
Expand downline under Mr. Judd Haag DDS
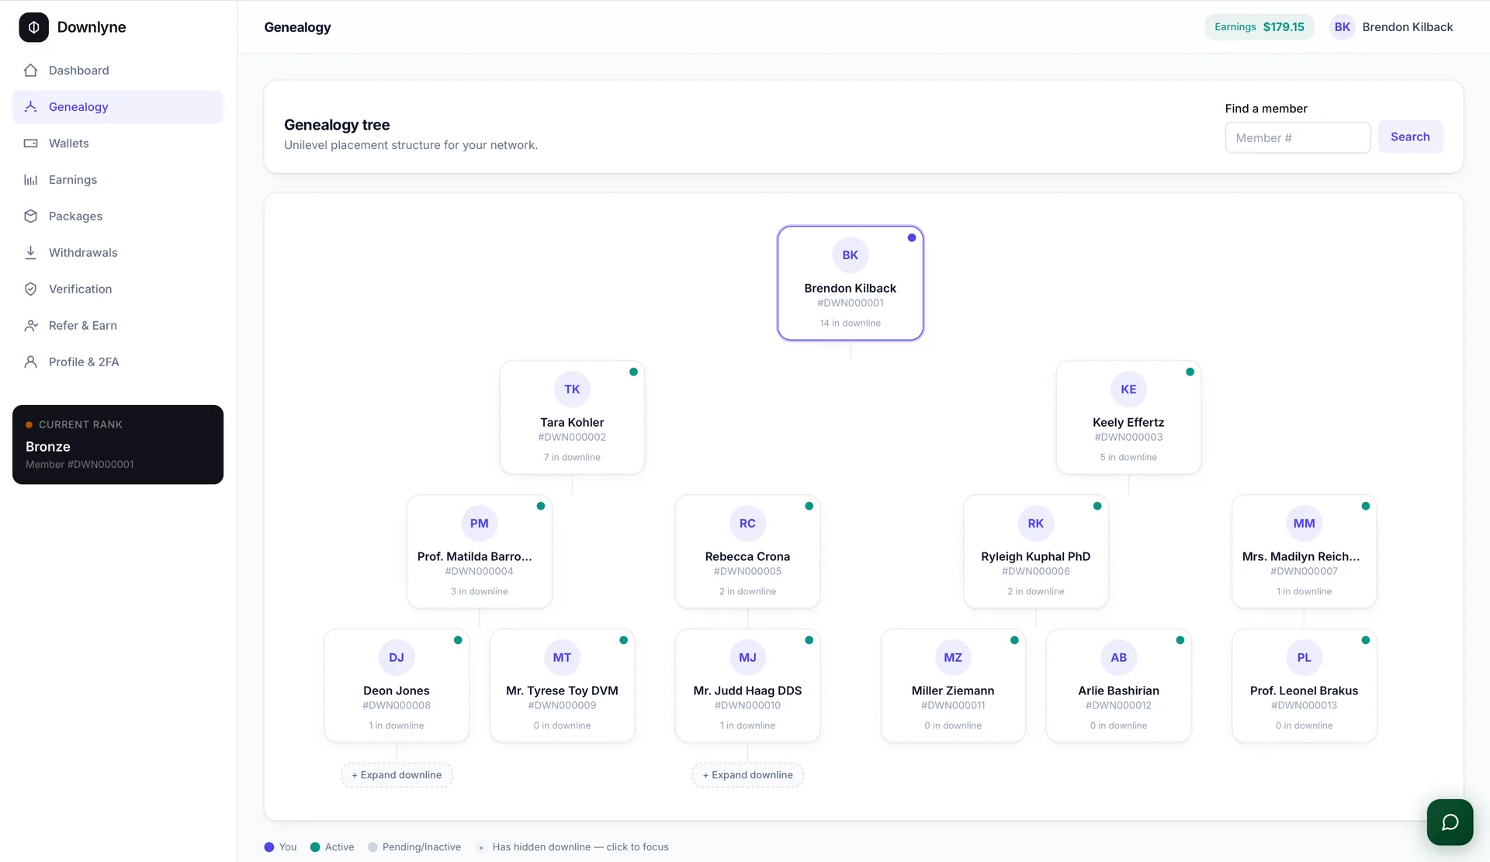[747, 775]
